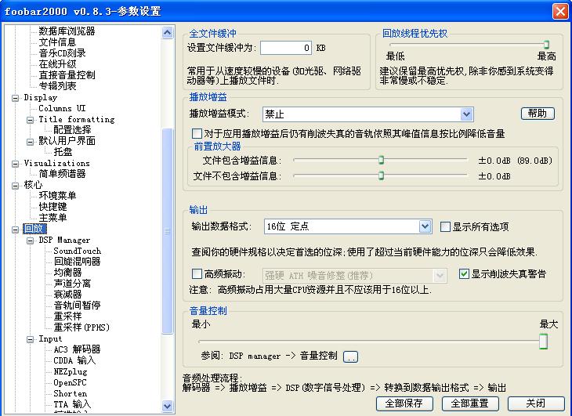The image size is (572, 416).
Task: Enable the 高频振动 checkbox
Action: (197, 273)
